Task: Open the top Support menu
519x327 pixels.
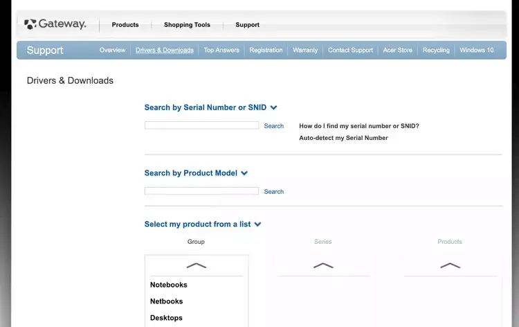Action: [x=247, y=25]
